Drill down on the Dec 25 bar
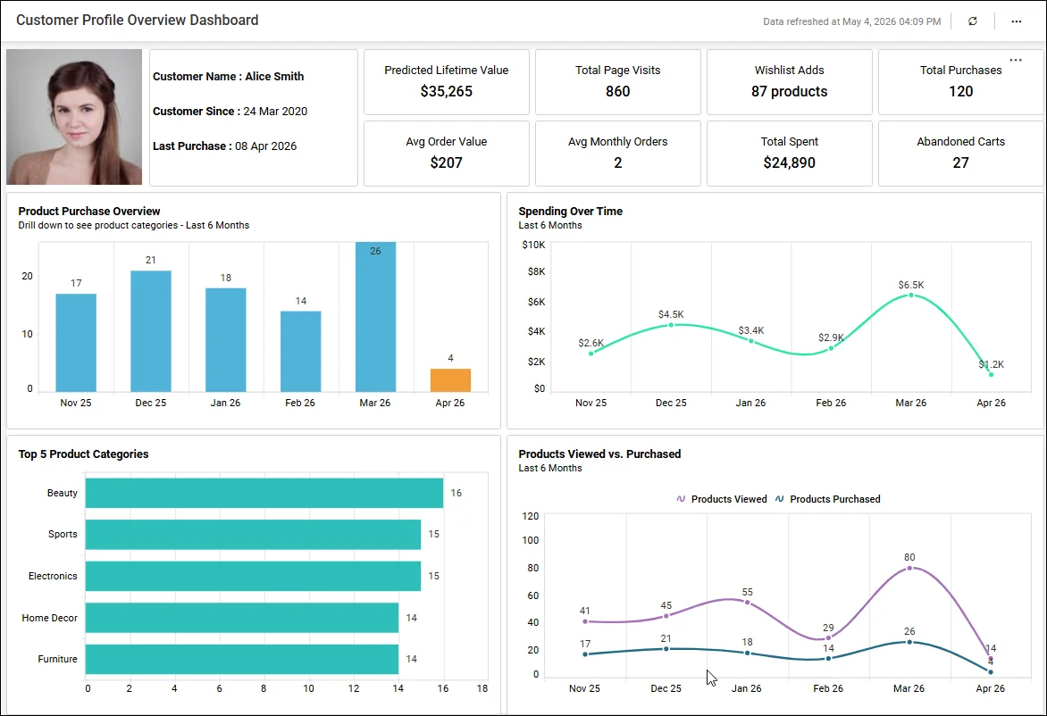Screen dimensions: 1047x716 [x=151, y=331]
